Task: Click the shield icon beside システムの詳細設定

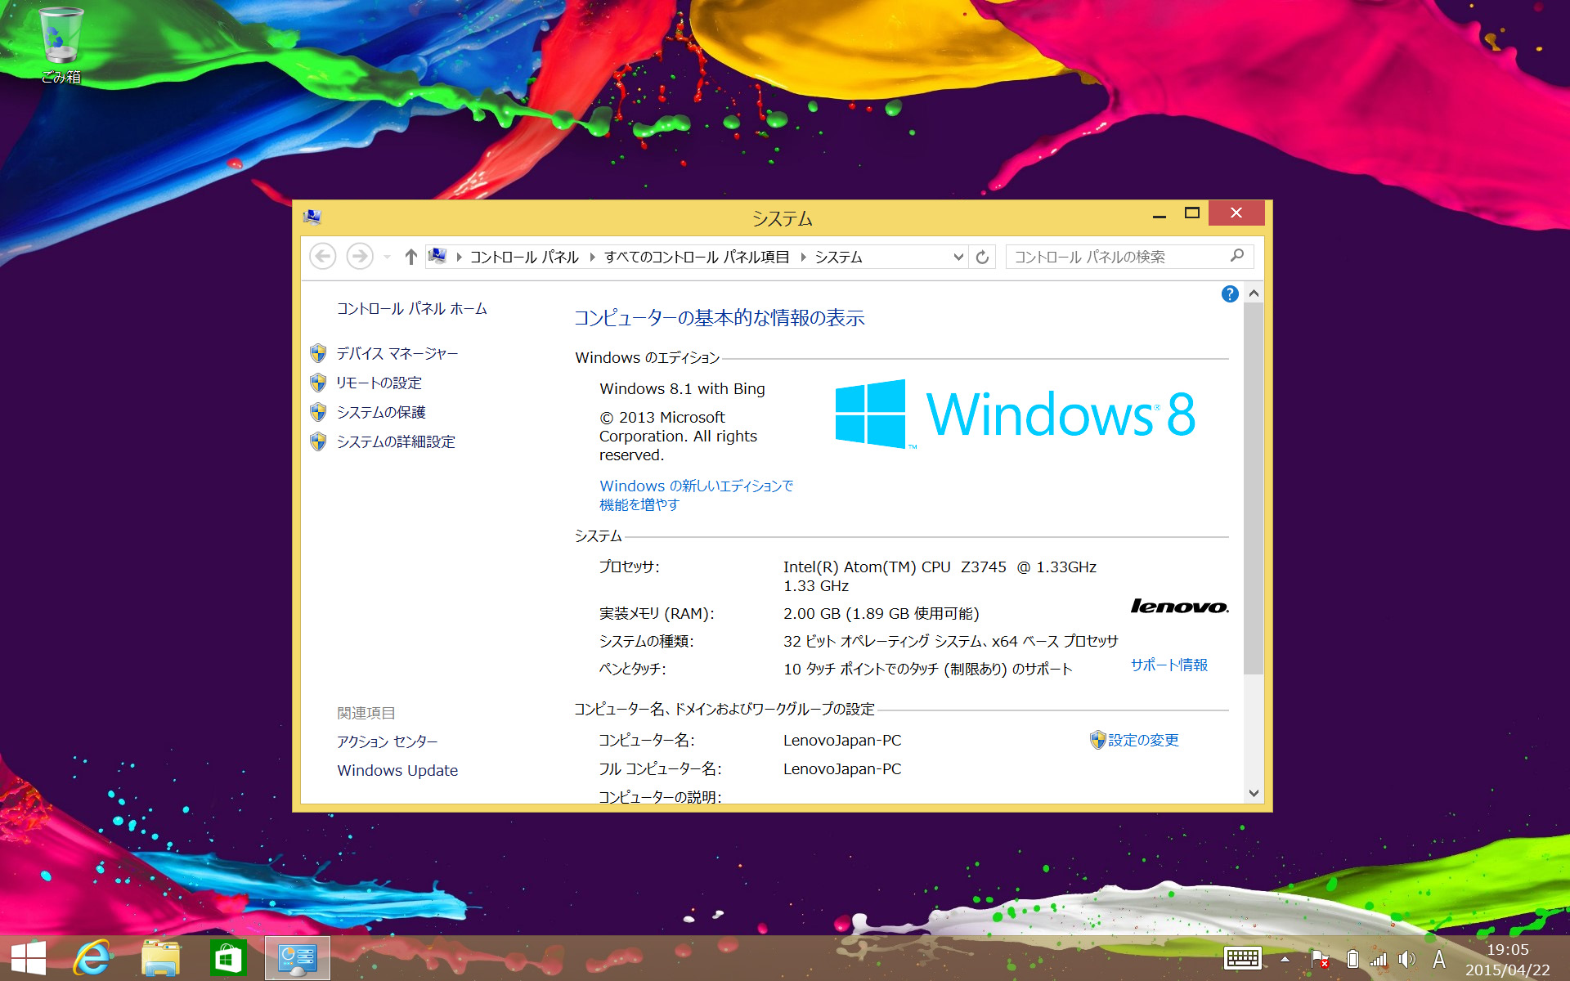Action: tap(319, 442)
